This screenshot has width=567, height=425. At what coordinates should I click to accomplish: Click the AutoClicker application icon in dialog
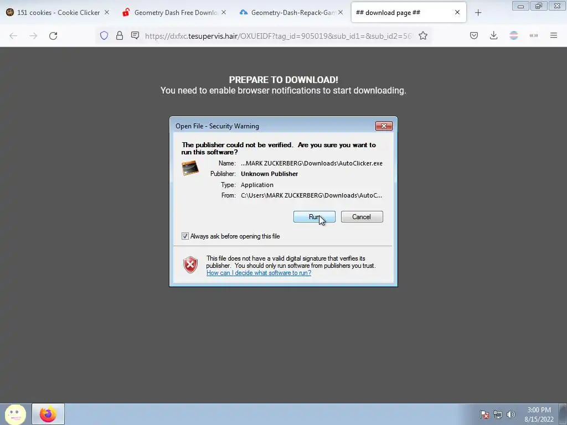tap(190, 168)
